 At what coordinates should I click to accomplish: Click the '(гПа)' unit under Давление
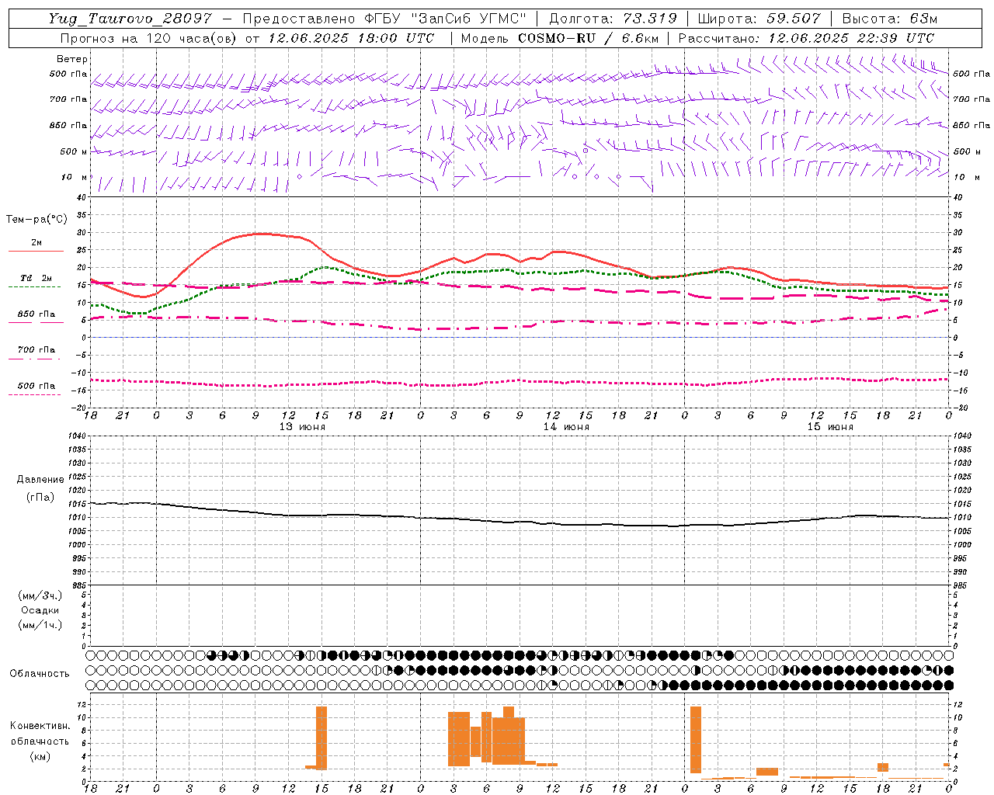40,498
